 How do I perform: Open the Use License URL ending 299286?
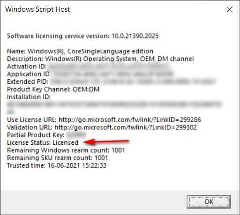tap(130, 120)
